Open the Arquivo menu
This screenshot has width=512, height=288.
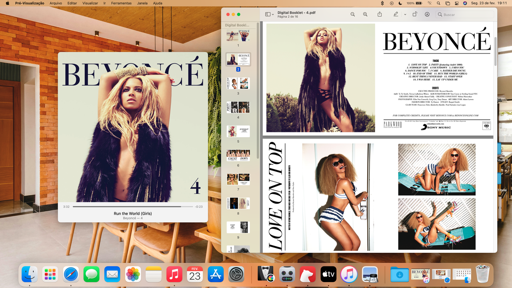pos(56,3)
